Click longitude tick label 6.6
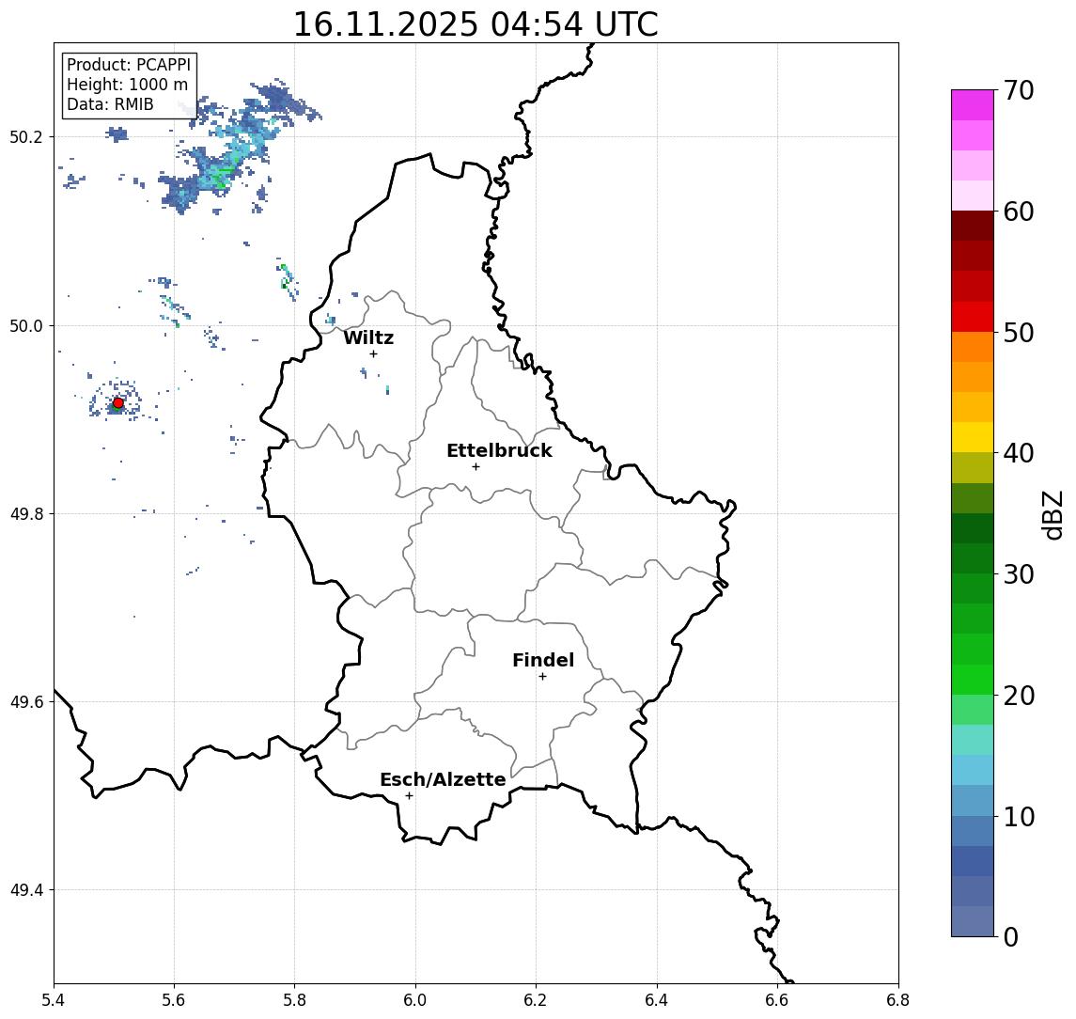The image size is (1076, 1019). coord(777,1000)
